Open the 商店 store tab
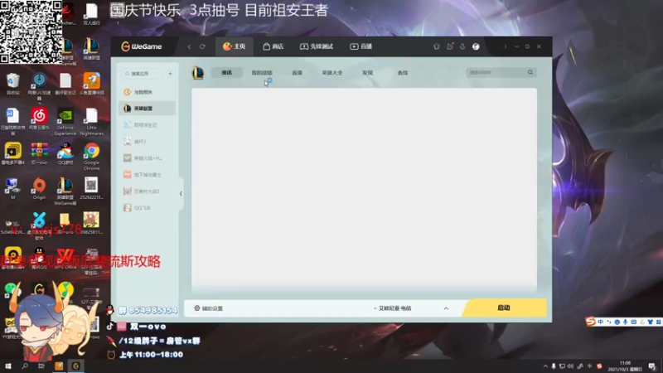This screenshot has width=663, height=373. coord(273,46)
